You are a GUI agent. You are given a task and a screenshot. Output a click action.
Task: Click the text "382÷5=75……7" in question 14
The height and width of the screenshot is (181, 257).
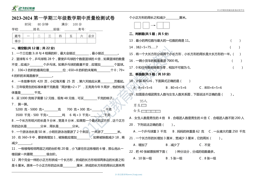(x=147, y=47)
